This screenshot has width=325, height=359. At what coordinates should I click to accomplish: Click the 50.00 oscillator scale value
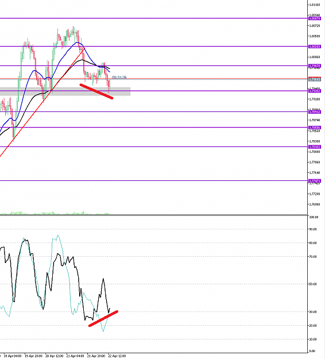pos(313,284)
